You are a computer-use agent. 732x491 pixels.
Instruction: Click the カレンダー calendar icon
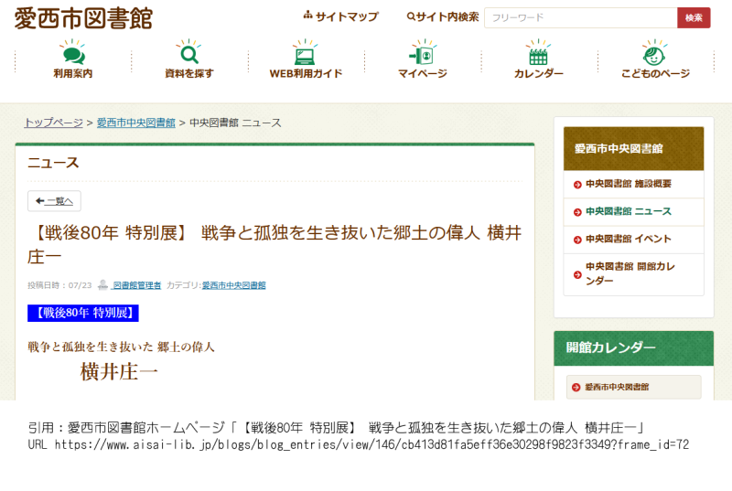[x=538, y=55]
